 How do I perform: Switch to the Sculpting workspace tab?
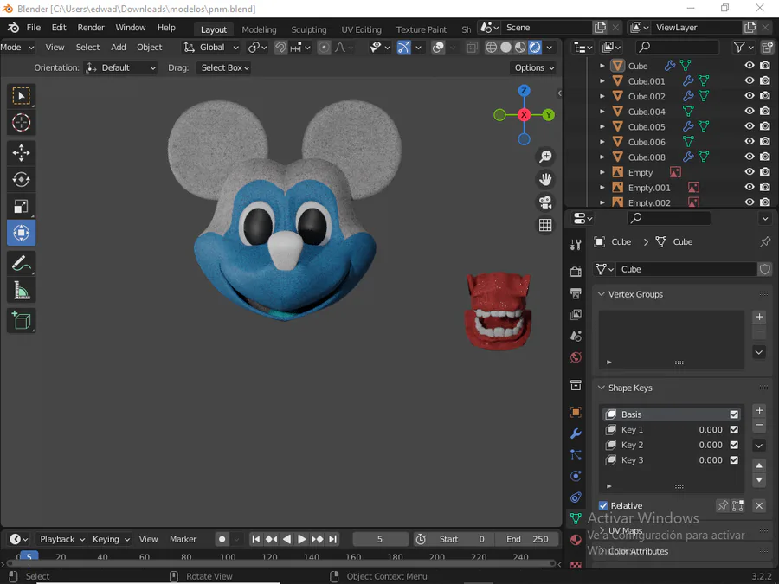click(308, 29)
